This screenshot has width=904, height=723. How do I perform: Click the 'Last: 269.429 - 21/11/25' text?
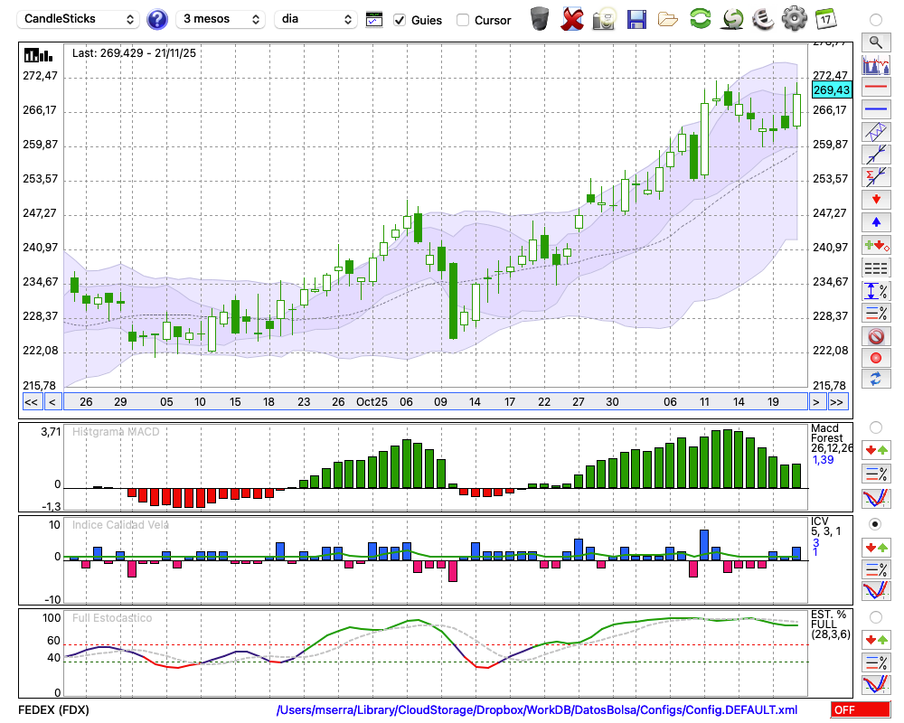click(x=134, y=53)
